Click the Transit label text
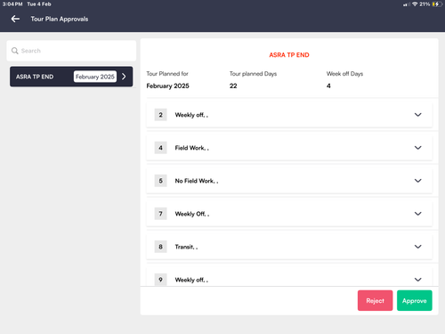The height and width of the screenshot is (334, 445). (186, 247)
